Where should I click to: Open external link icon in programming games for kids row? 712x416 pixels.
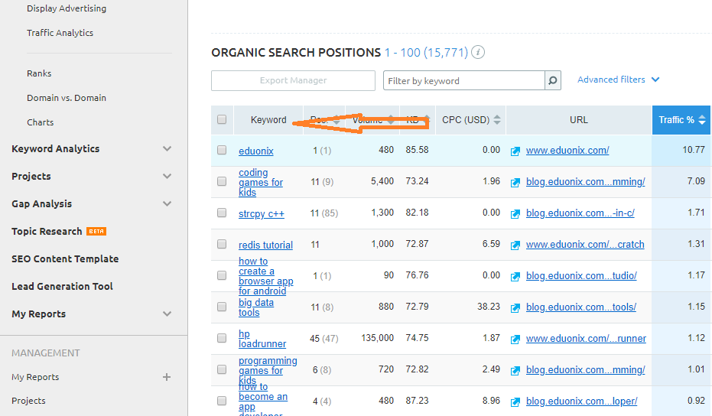(515, 371)
